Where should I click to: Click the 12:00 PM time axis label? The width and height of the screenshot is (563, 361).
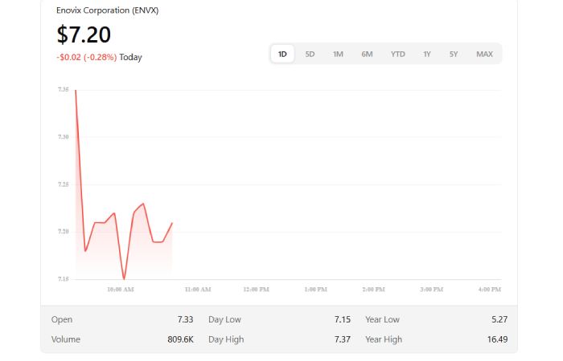tap(256, 289)
